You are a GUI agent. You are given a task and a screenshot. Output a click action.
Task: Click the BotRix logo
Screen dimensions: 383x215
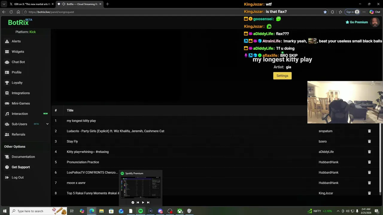(18, 22)
